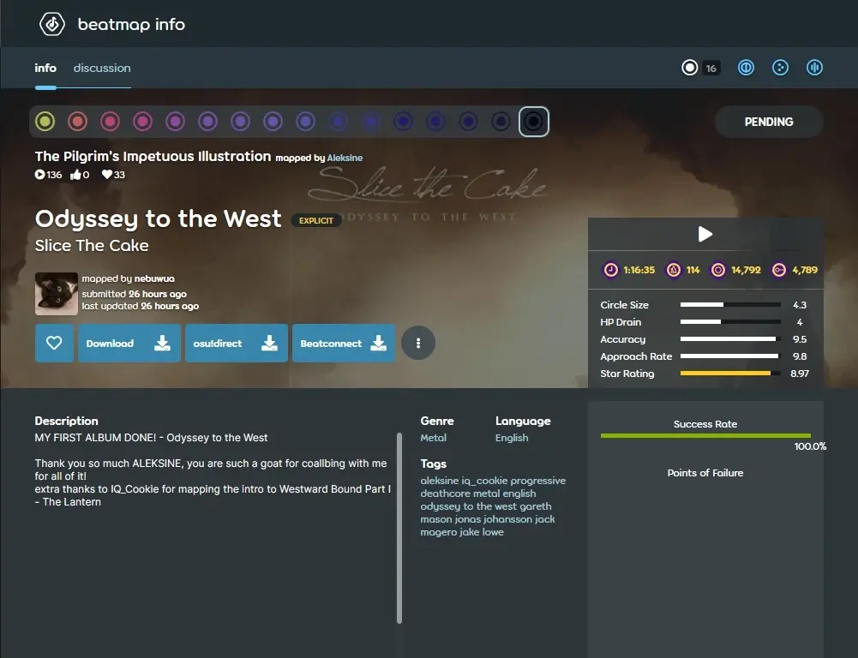Screen dimensions: 858x658
Task: Open the English language link
Action: (512, 438)
